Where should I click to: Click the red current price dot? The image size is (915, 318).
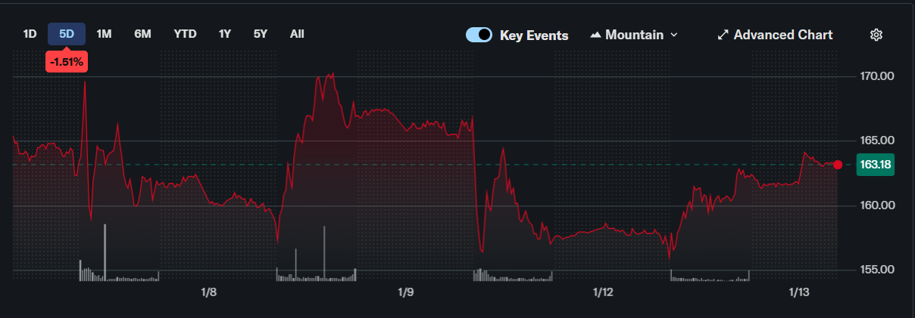point(837,165)
